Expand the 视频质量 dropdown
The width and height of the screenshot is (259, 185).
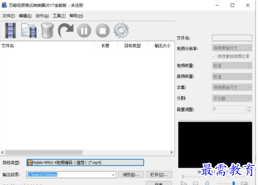[232, 66]
